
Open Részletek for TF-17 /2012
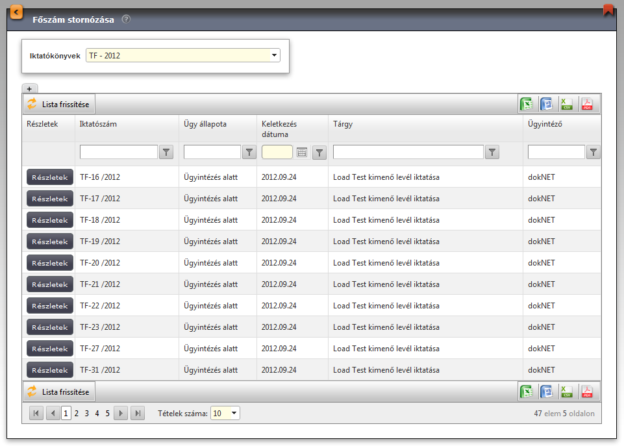click(x=50, y=199)
